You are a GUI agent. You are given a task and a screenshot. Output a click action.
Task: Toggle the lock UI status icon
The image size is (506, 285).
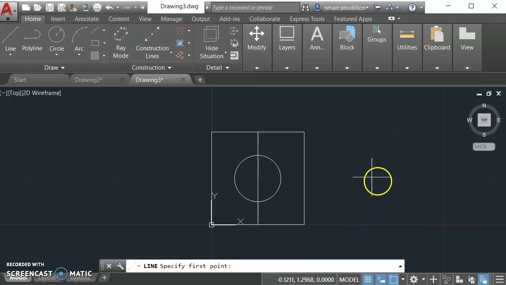(484, 279)
